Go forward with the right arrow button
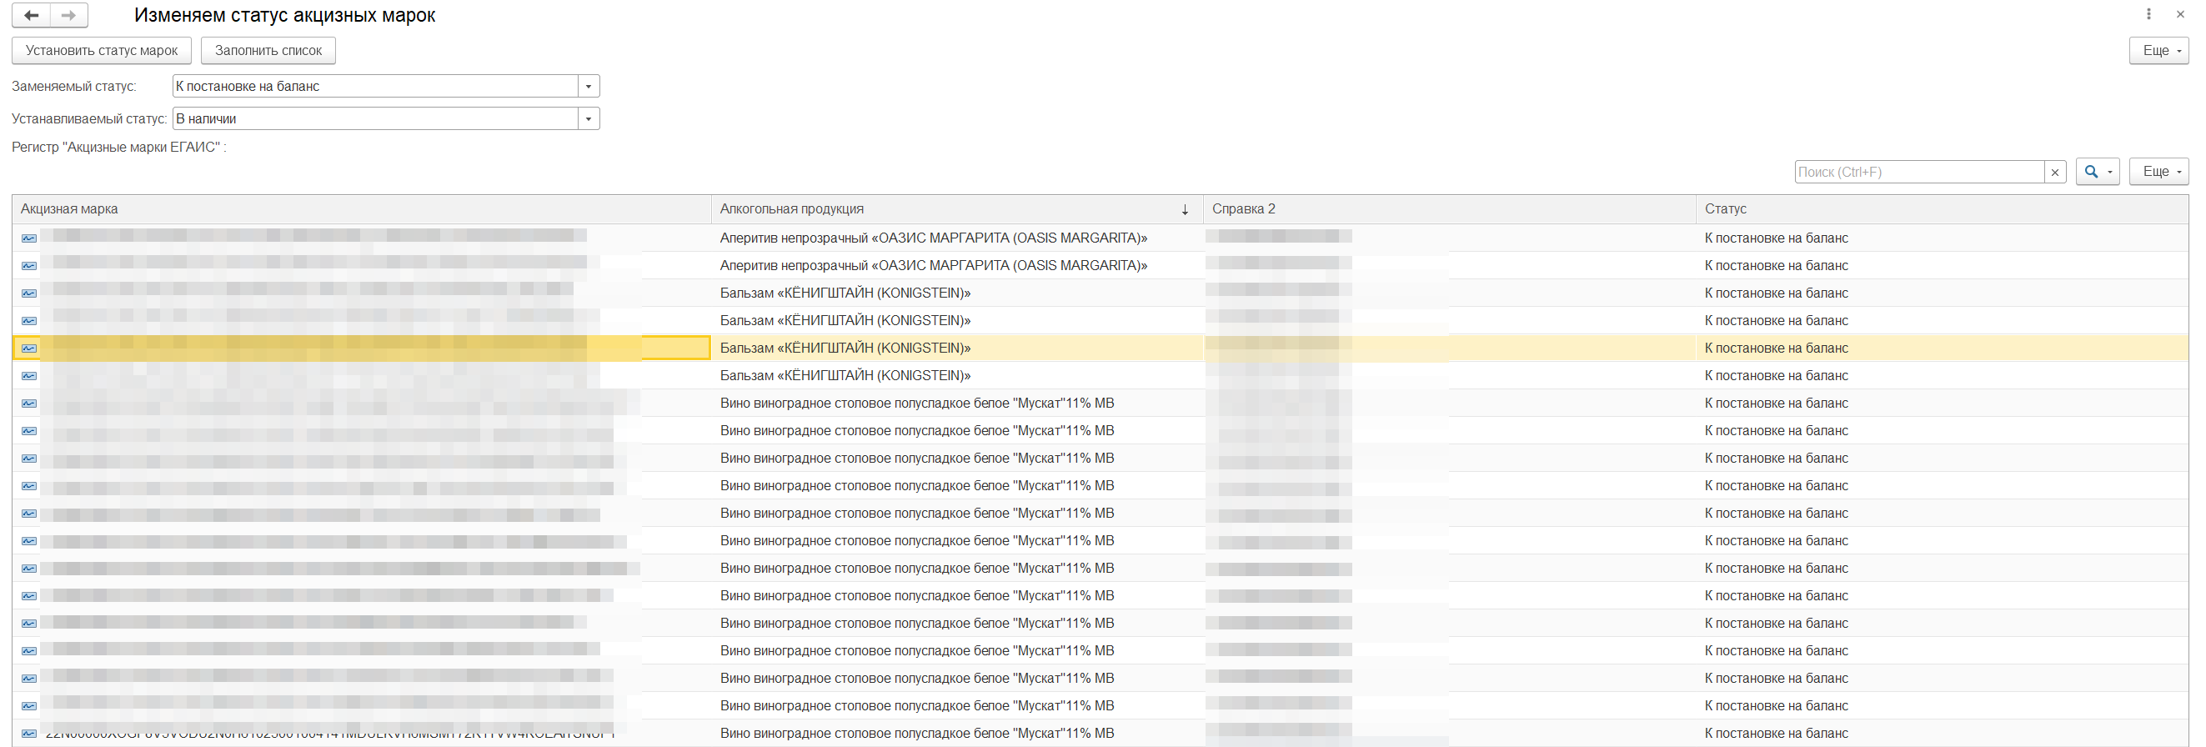This screenshot has height=747, width=2206. coord(68,15)
